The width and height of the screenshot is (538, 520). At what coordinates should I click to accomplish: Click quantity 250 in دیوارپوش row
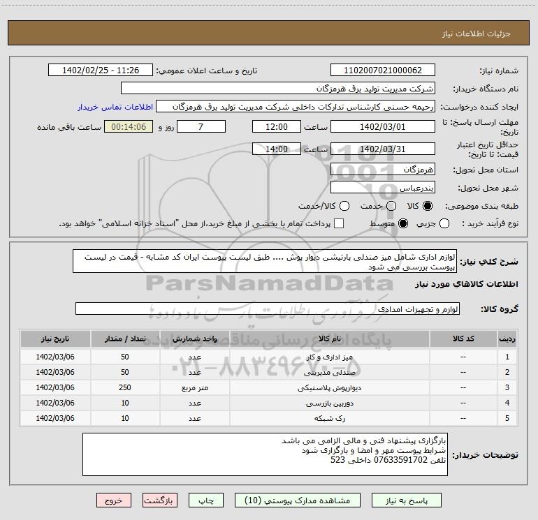(x=125, y=387)
